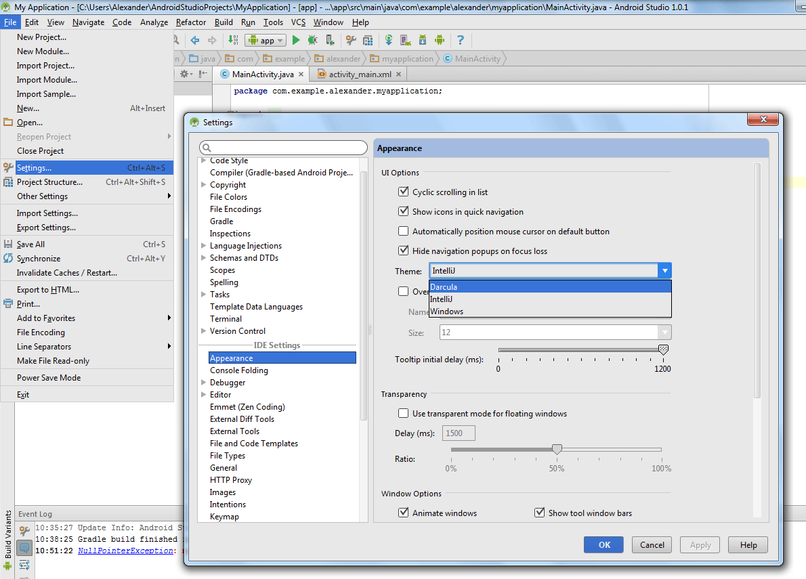
Task: Click Print printer icon in File menu
Action: 8,303
